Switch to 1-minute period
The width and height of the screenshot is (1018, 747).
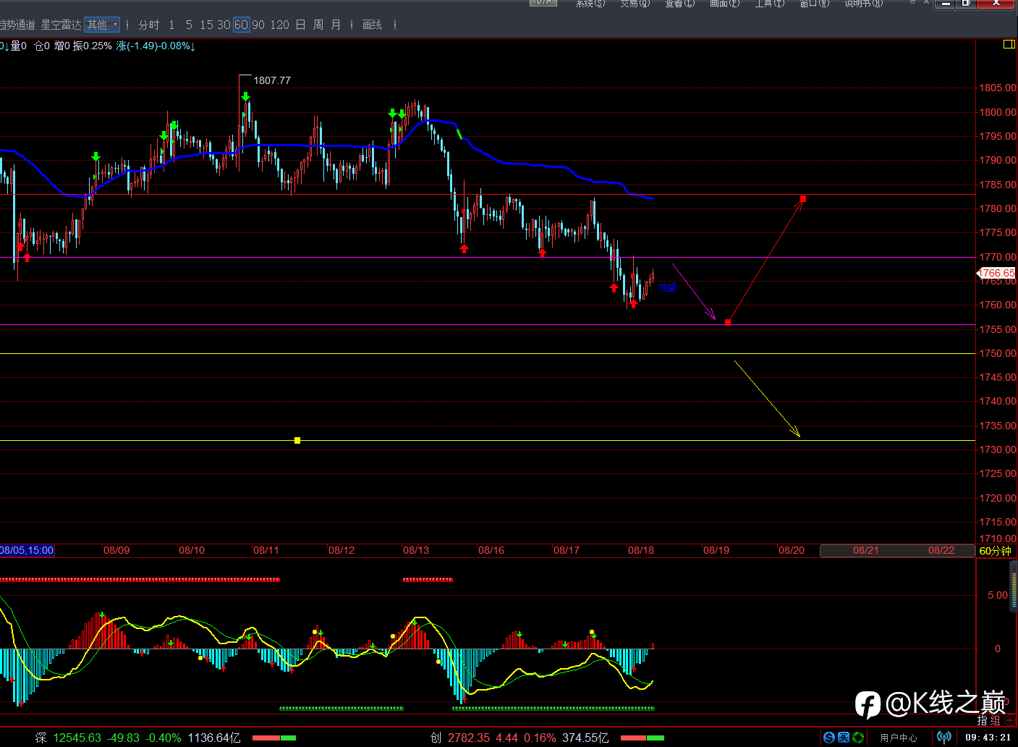click(171, 25)
